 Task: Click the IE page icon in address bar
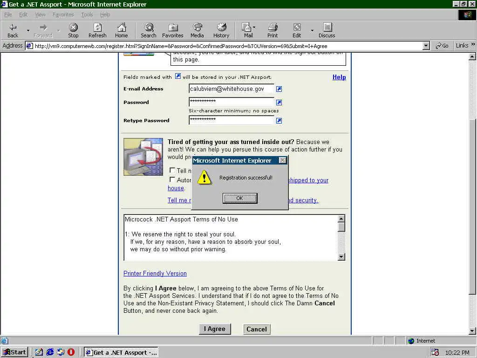[29, 46]
